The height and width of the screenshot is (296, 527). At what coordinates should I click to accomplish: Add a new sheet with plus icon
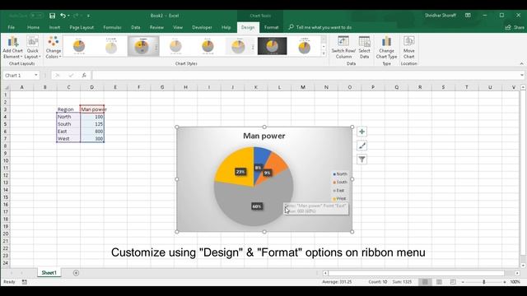[x=76, y=273]
